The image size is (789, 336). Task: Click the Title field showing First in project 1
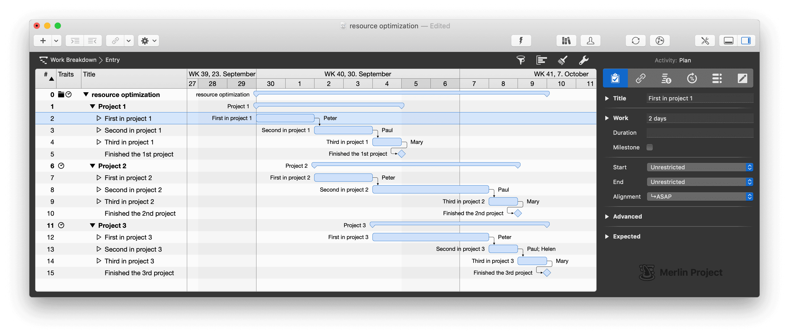(x=699, y=98)
